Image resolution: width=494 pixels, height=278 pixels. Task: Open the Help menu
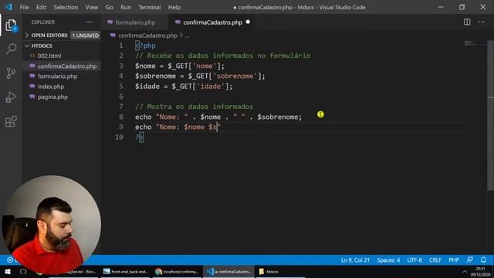pos(174,7)
